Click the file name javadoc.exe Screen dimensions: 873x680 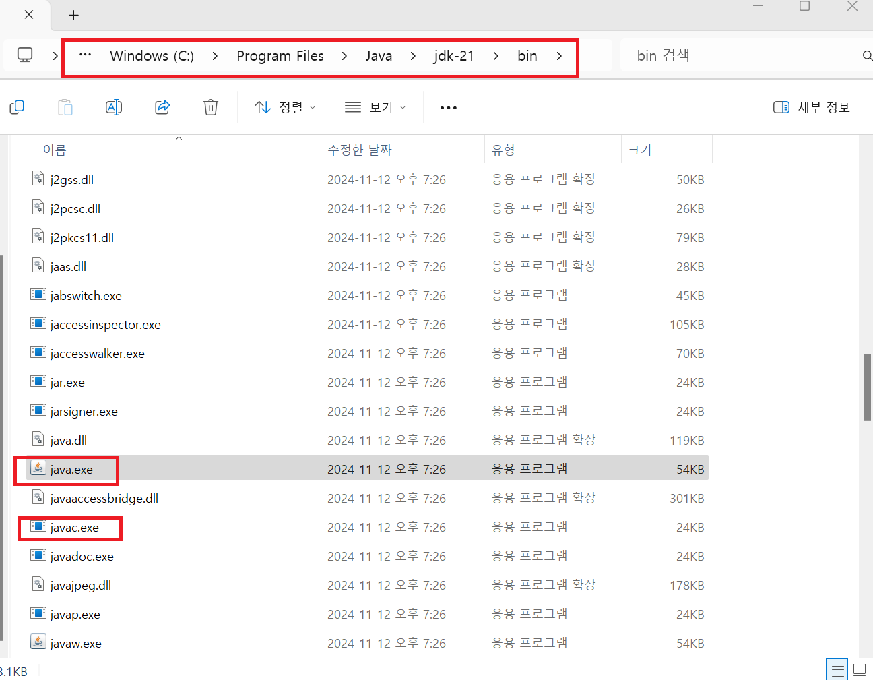(x=82, y=557)
